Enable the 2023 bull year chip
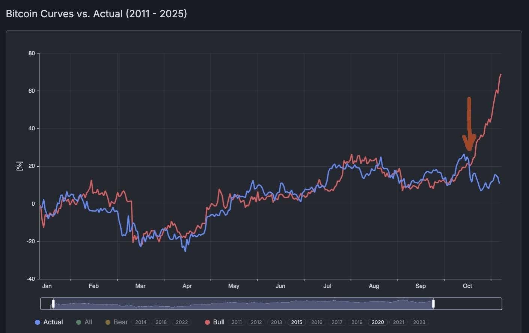Screen dimensions: 529x333 point(419,322)
